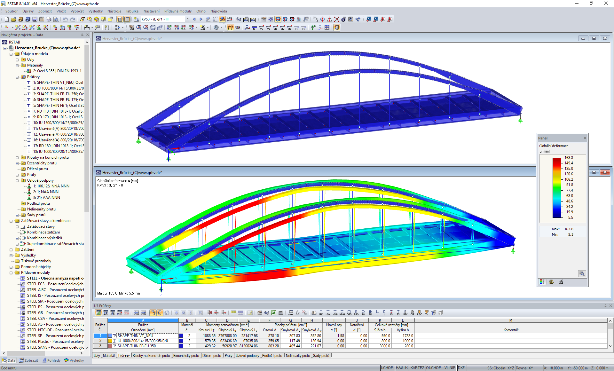Open the Výpočet menu
The height and width of the screenshot is (371, 614).
pos(77,11)
